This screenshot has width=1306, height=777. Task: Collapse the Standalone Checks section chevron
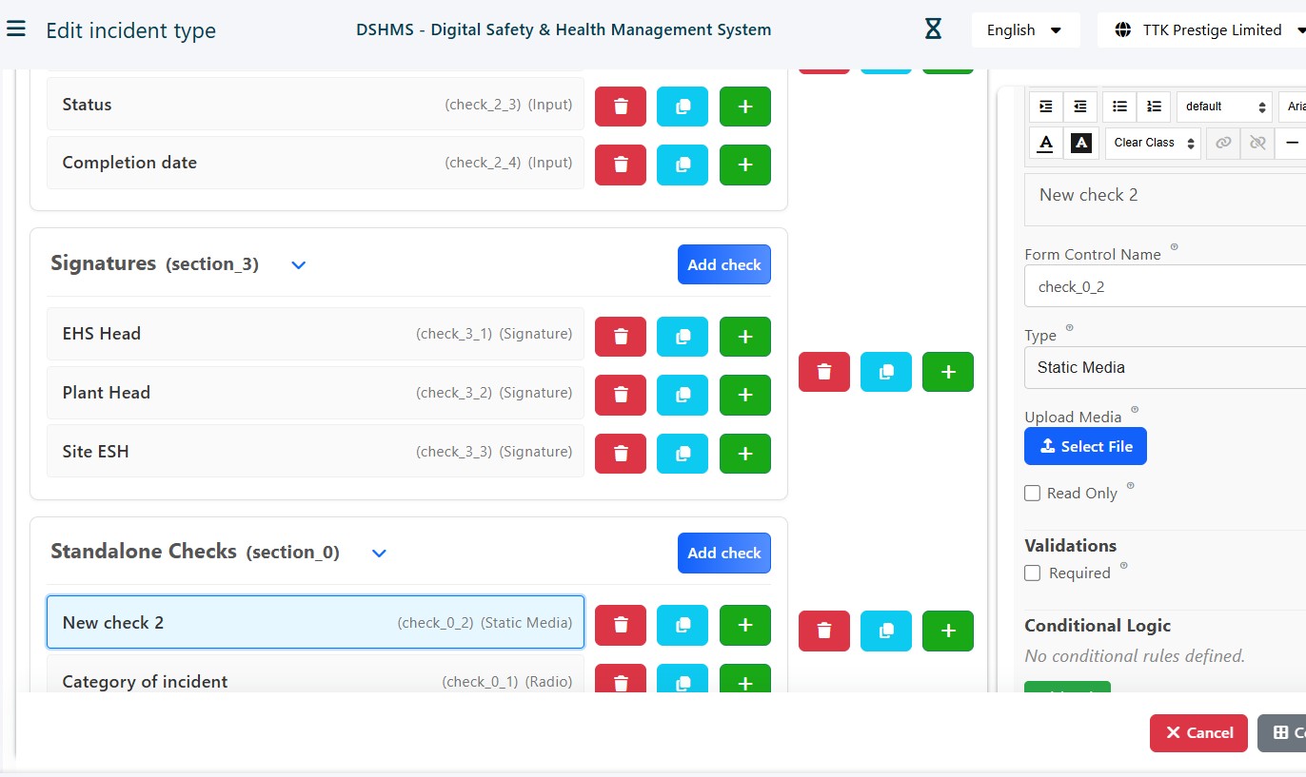coord(379,554)
